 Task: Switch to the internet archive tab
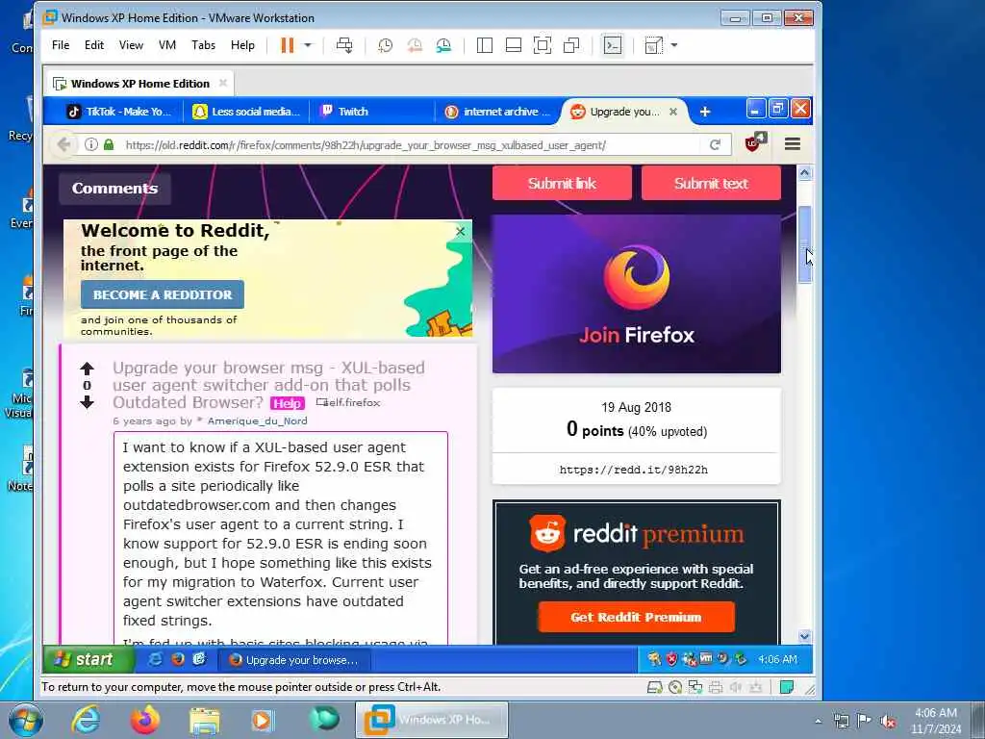[497, 112]
